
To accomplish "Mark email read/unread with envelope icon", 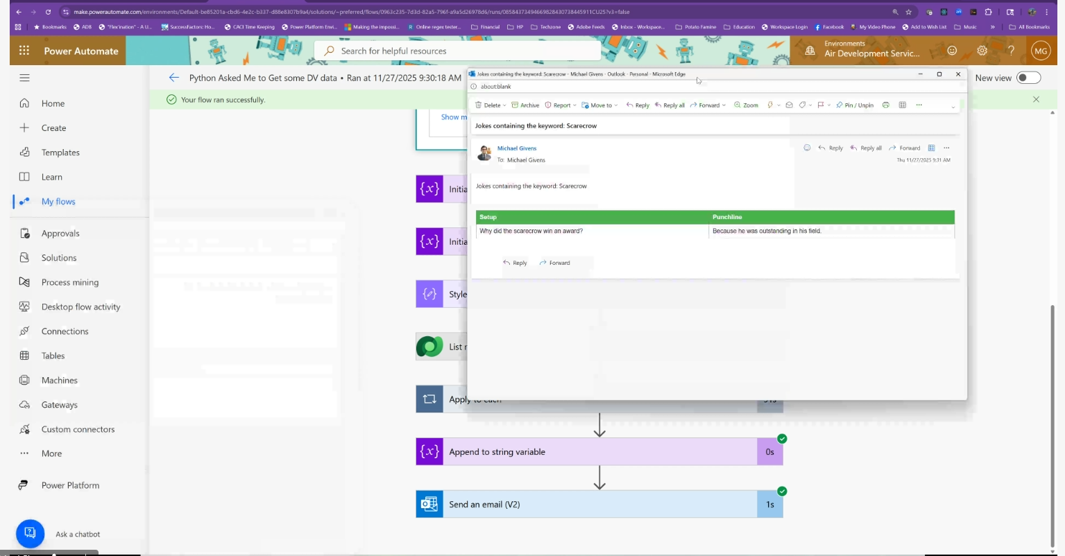I will point(789,105).
